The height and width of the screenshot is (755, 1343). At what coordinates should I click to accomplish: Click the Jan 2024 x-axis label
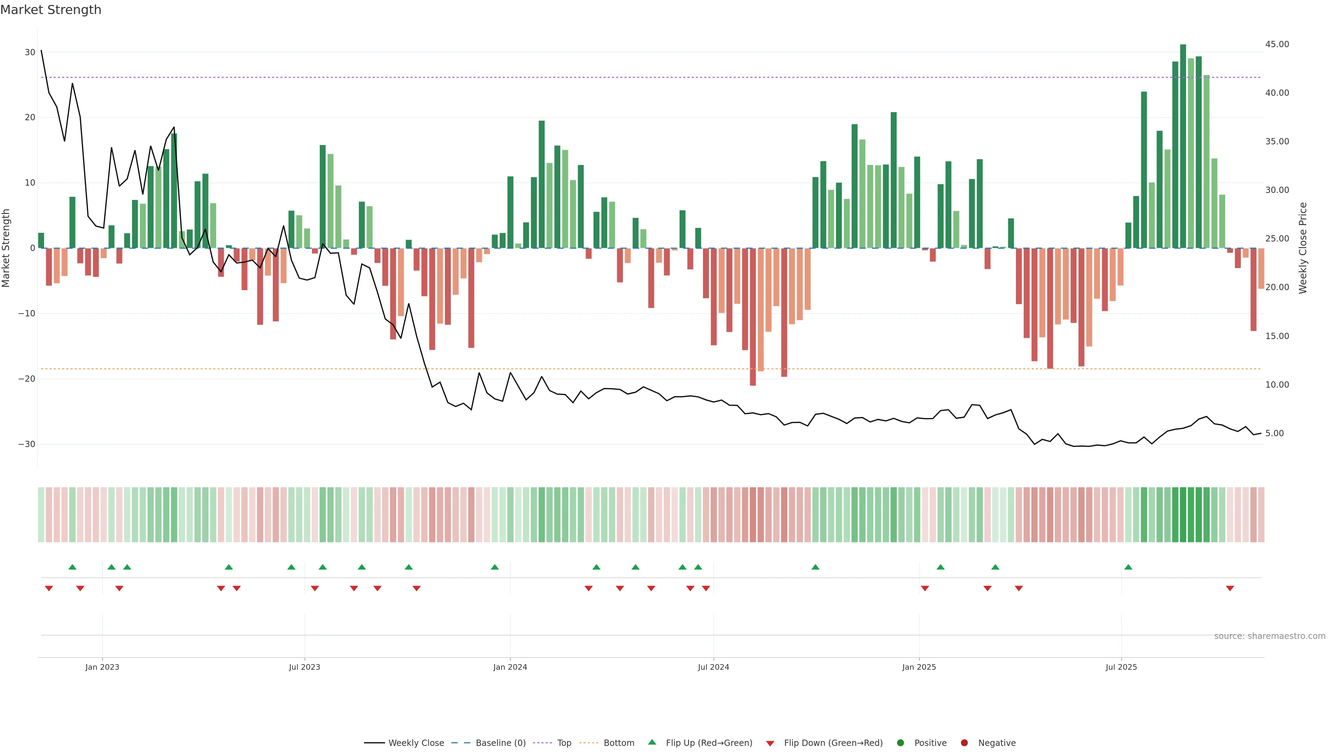pos(510,667)
